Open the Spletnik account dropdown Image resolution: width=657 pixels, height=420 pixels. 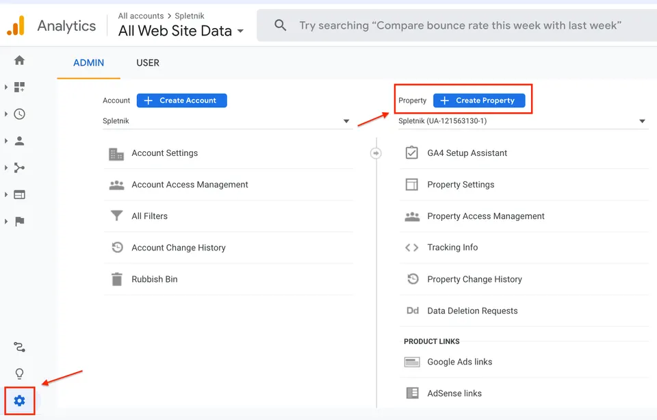(x=227, y=121)
